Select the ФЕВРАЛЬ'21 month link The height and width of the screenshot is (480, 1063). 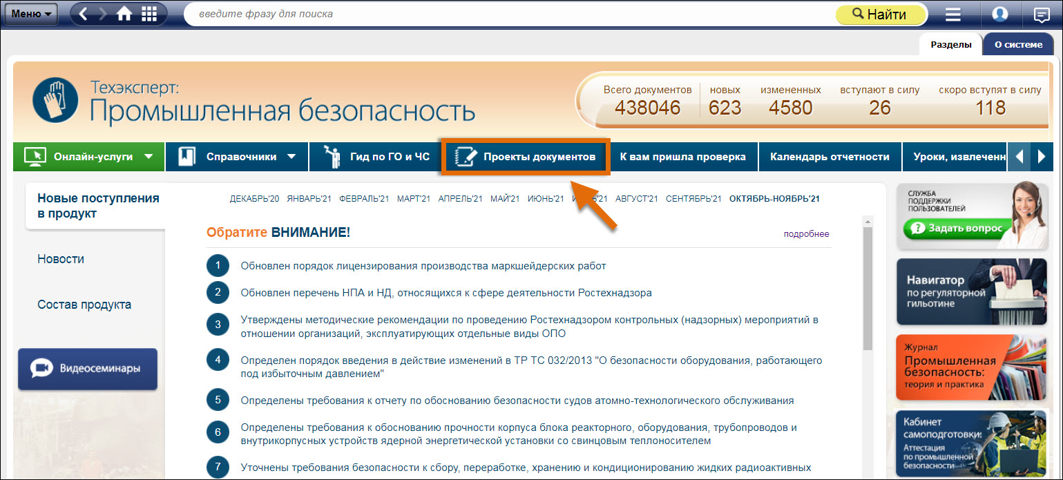tap(364, 199)
